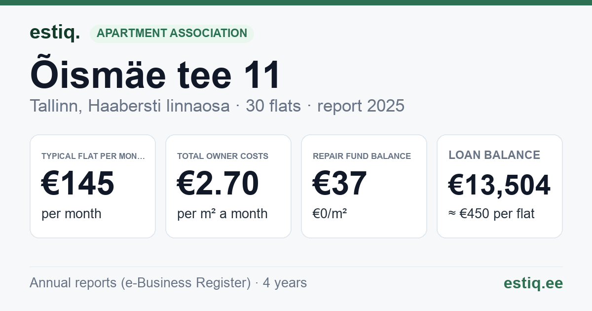Viewport: 592px width, 311px height.
Task: Click the €2.70 value
Action: click(218, 183)
